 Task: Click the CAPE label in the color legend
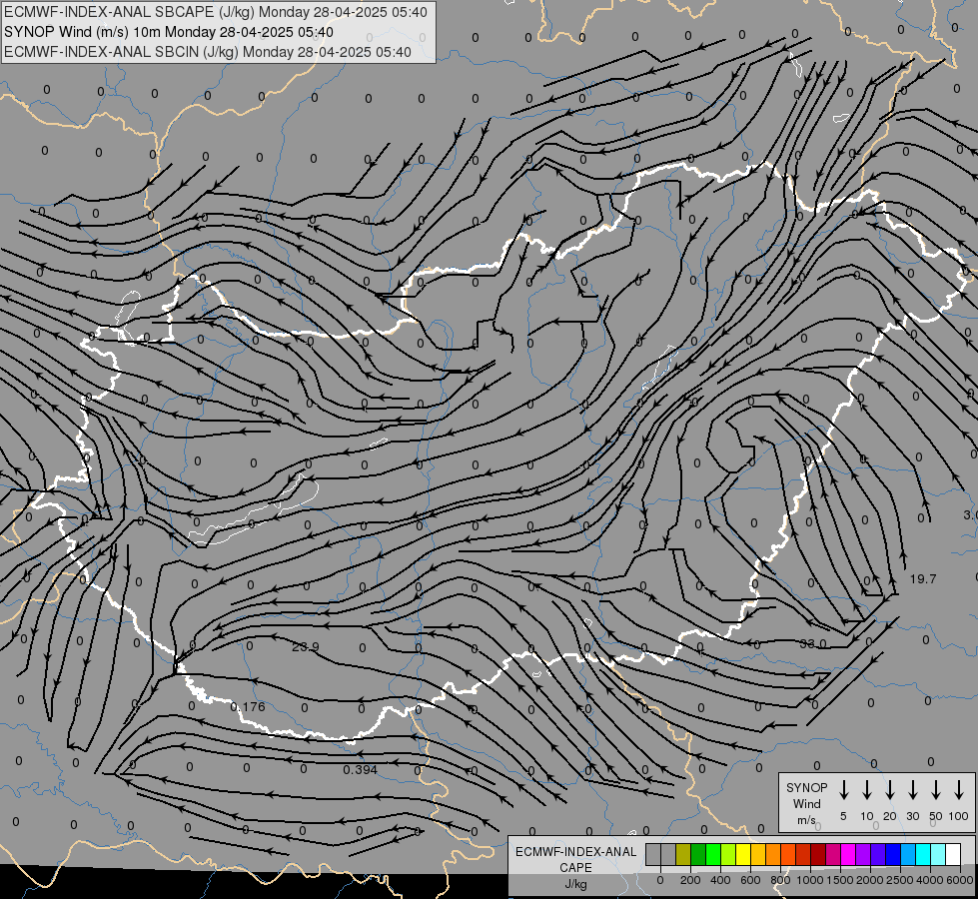click(575, 868)
